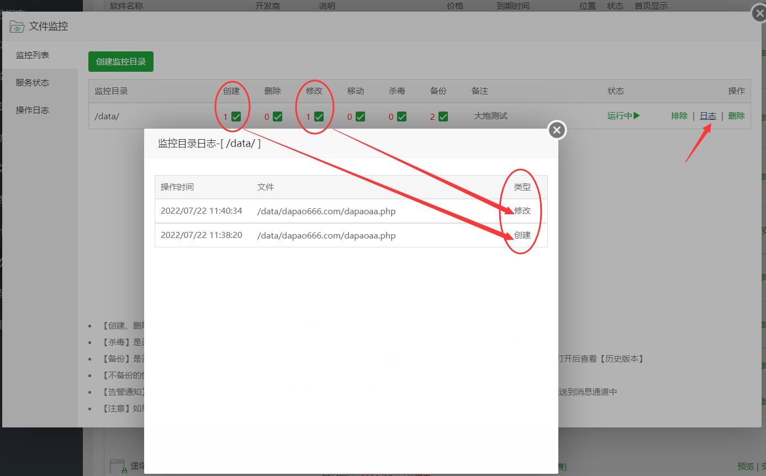This screenshot has height=476, width=766.
Task: Click the 文件监控 folder-eye icon
Action: point(17,27)
